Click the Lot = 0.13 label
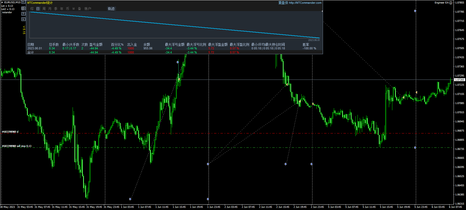 tap(7, 6)
